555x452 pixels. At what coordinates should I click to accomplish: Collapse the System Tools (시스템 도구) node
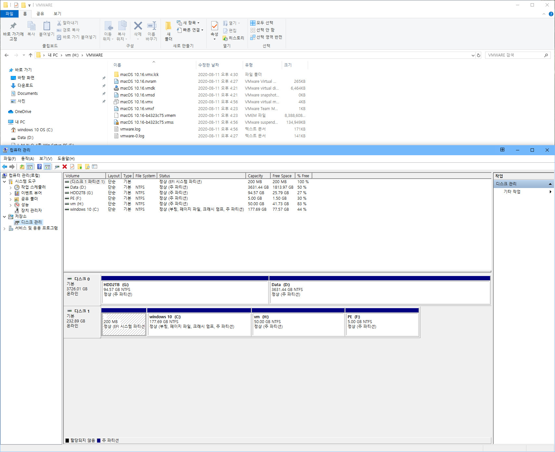tap(4, 182)
